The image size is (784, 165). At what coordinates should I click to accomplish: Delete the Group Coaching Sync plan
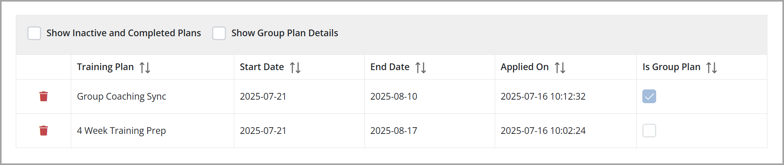(44, 96)
